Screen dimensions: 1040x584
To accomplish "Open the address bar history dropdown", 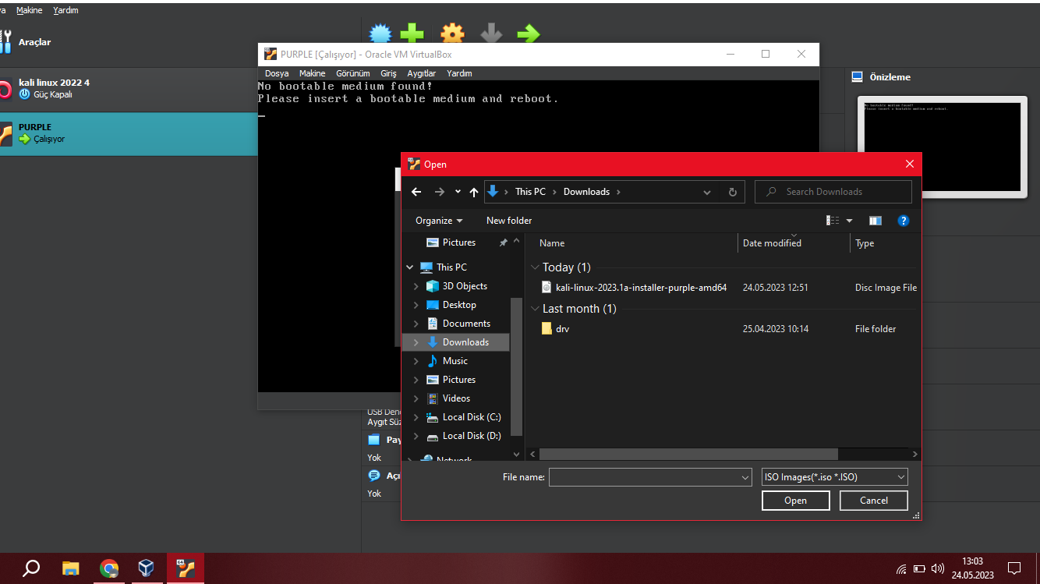I will (707, 192).
